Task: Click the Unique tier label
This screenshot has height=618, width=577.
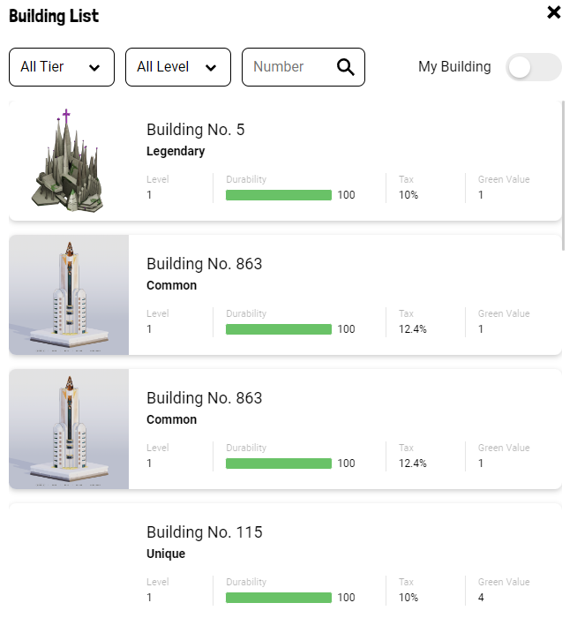Action: click(x=166, y=554)
